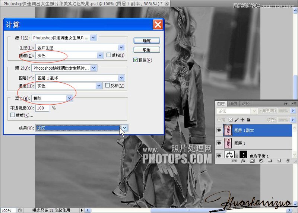Click the lock position move icon
Viewport: 298px width, 213px height.
coord(242,120)
